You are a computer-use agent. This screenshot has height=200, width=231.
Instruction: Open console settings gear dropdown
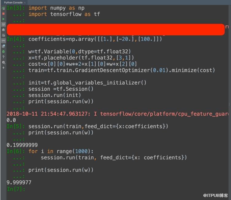(x=3, y=63)
